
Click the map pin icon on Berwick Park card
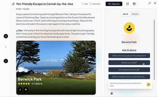20,90
